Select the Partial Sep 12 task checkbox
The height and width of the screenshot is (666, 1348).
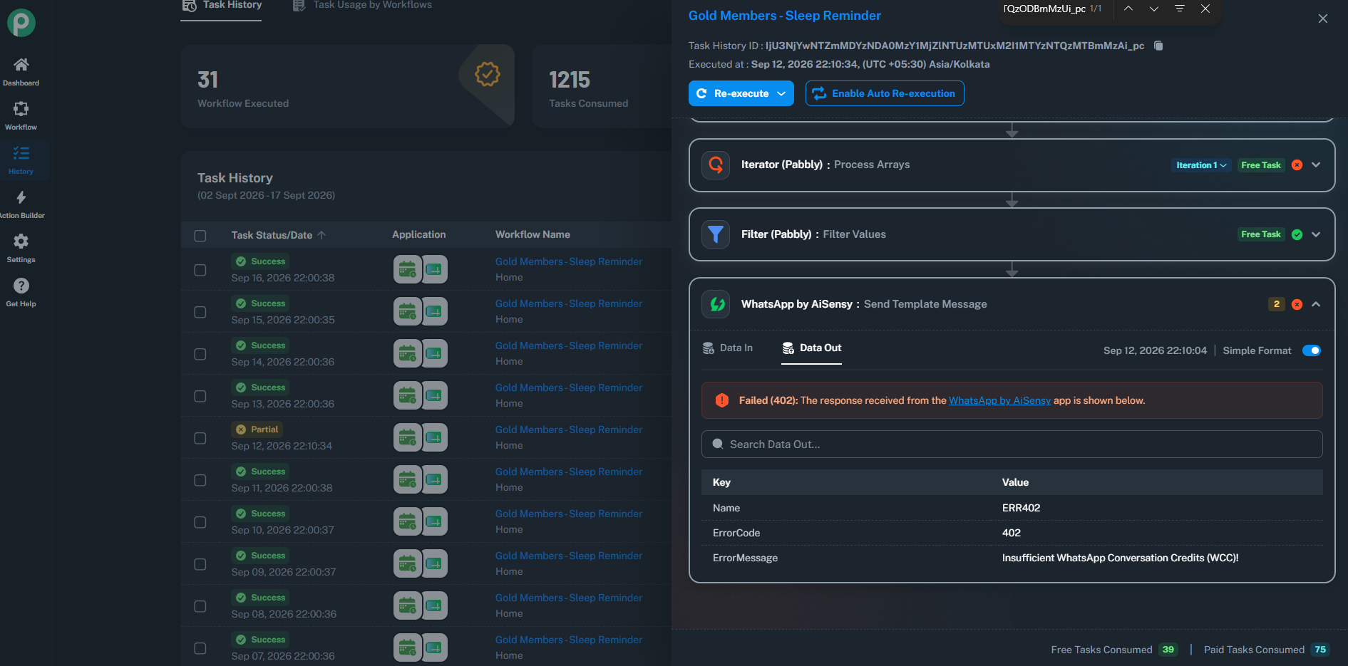point(200,438)
